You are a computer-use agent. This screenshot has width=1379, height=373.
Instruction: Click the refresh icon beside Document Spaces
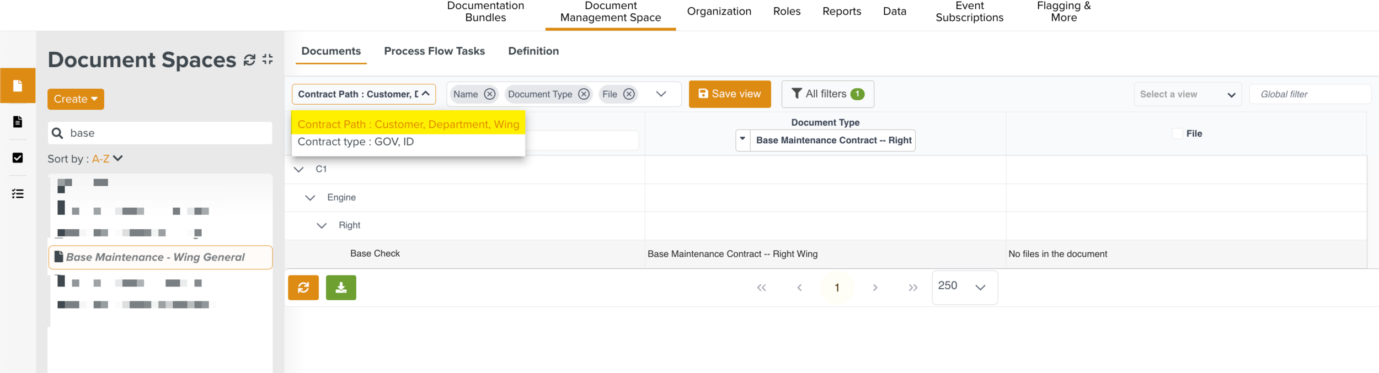pyautogui.click(x=249, y=60)
